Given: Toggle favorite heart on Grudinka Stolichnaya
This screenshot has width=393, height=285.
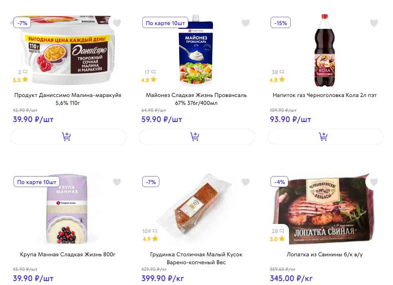Looking at the screenshot, I should 246,182.
